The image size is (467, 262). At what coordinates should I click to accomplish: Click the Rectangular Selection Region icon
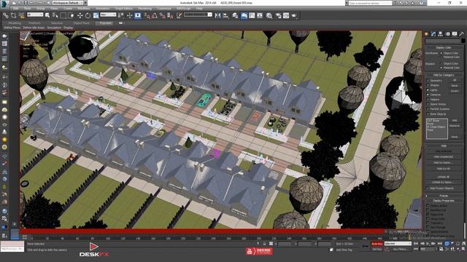point(63,15)
